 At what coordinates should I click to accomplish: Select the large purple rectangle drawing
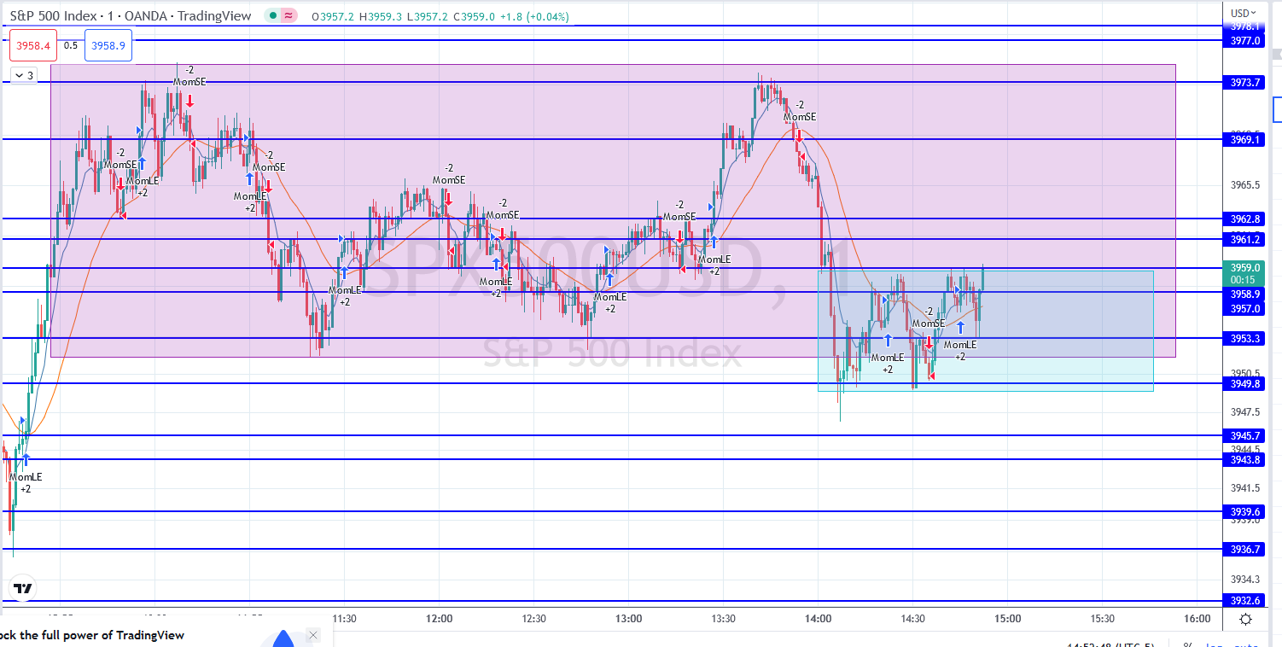[613, 210]
